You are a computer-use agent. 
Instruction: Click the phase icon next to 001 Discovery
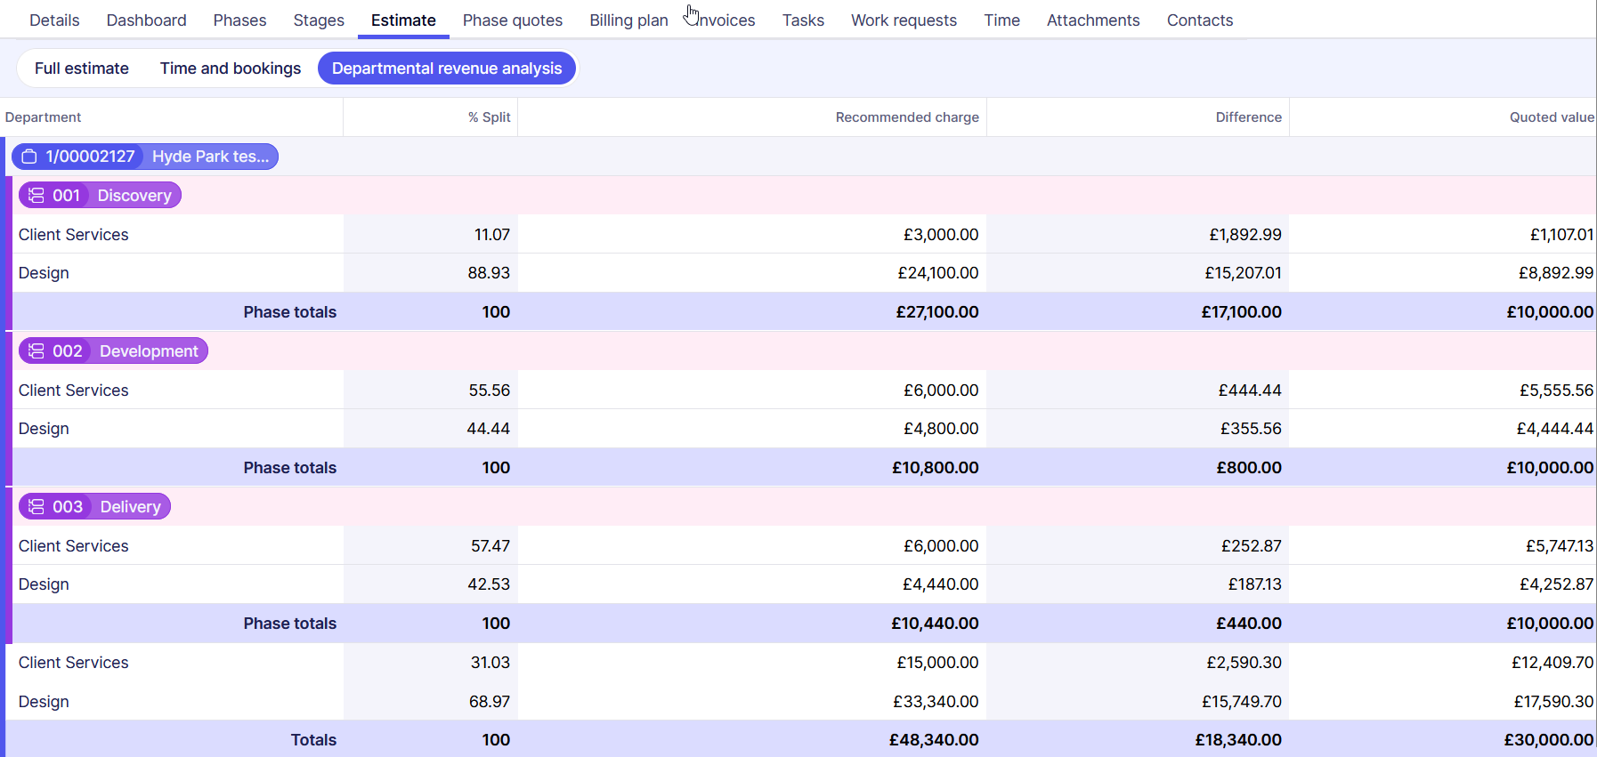pos(36,196)
